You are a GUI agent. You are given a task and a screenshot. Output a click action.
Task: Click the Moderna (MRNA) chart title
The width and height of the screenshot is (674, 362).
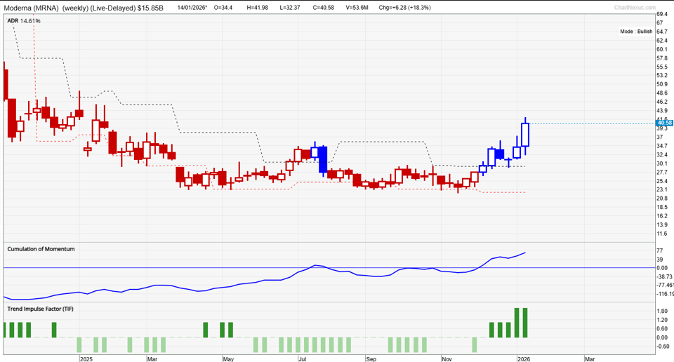32,8
